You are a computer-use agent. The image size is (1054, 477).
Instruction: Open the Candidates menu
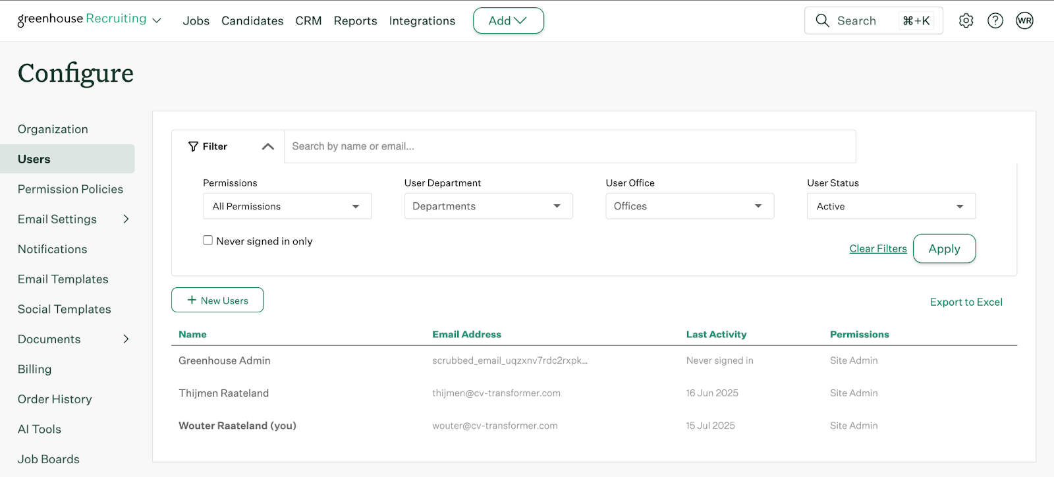click(252, 20)
